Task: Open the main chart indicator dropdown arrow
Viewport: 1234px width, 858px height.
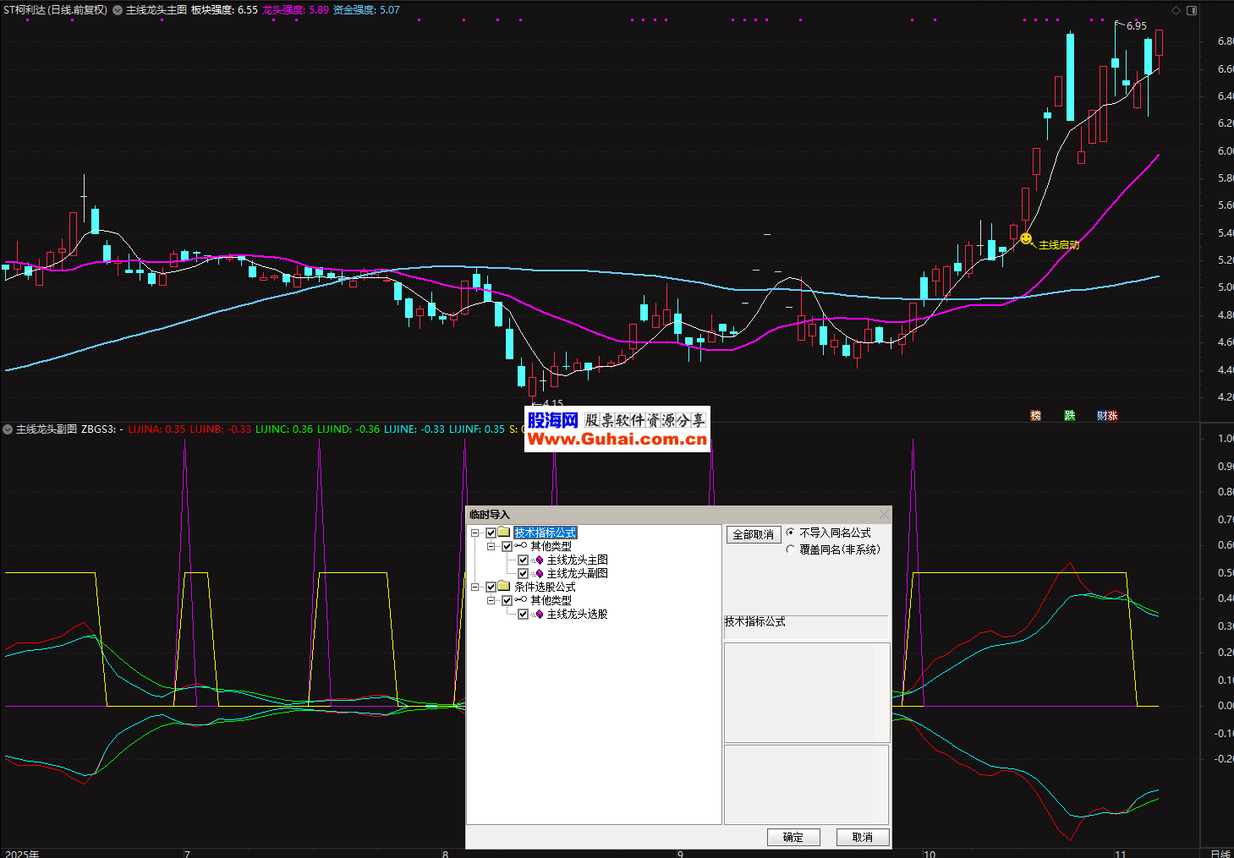Action: coord(118,10)
